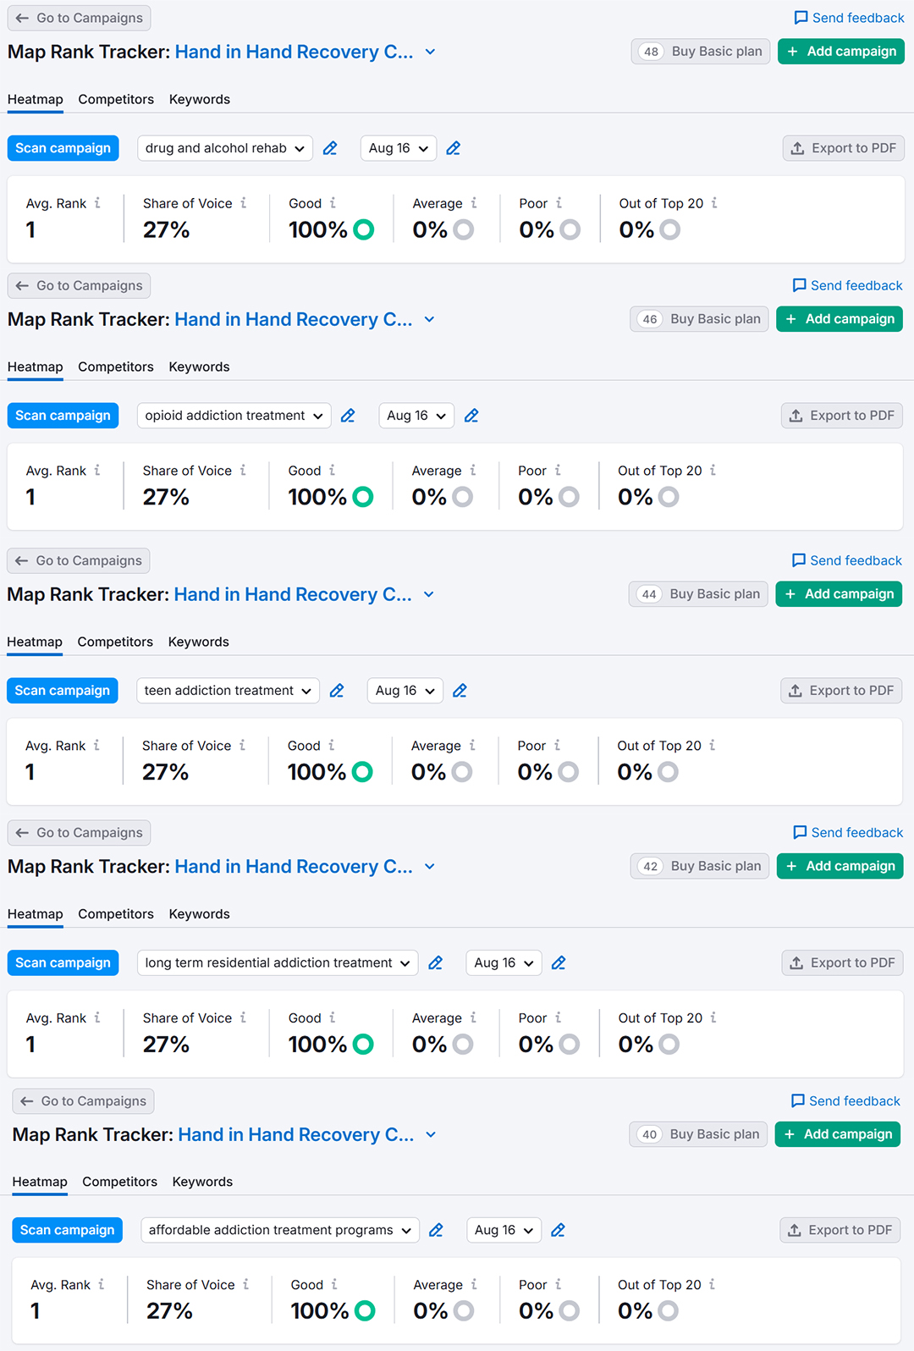Expand the "opioid addiction treatment" keyword dropdown

(x=234, y=416)
